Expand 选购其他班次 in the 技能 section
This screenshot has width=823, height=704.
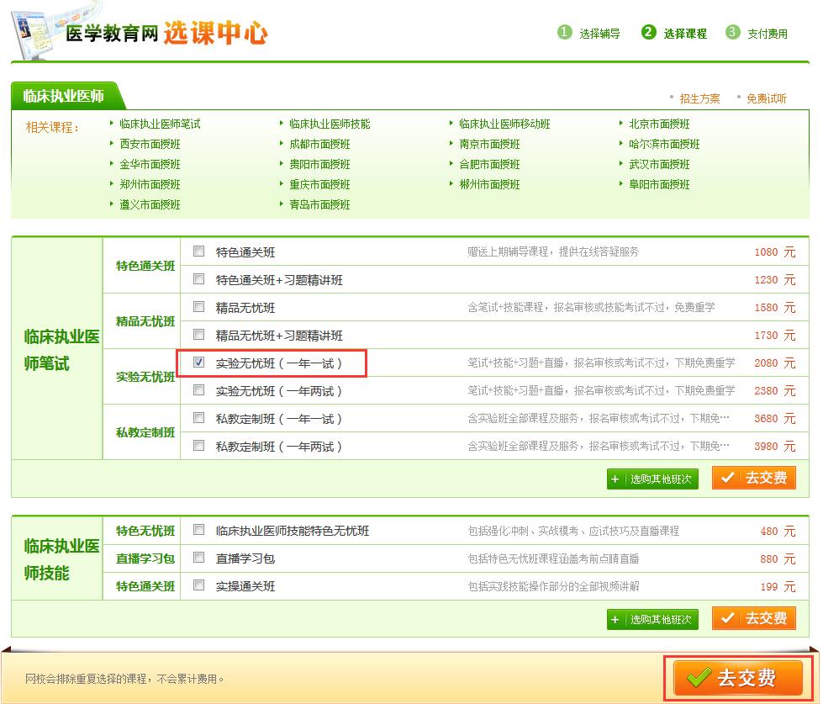coord(652,619)
